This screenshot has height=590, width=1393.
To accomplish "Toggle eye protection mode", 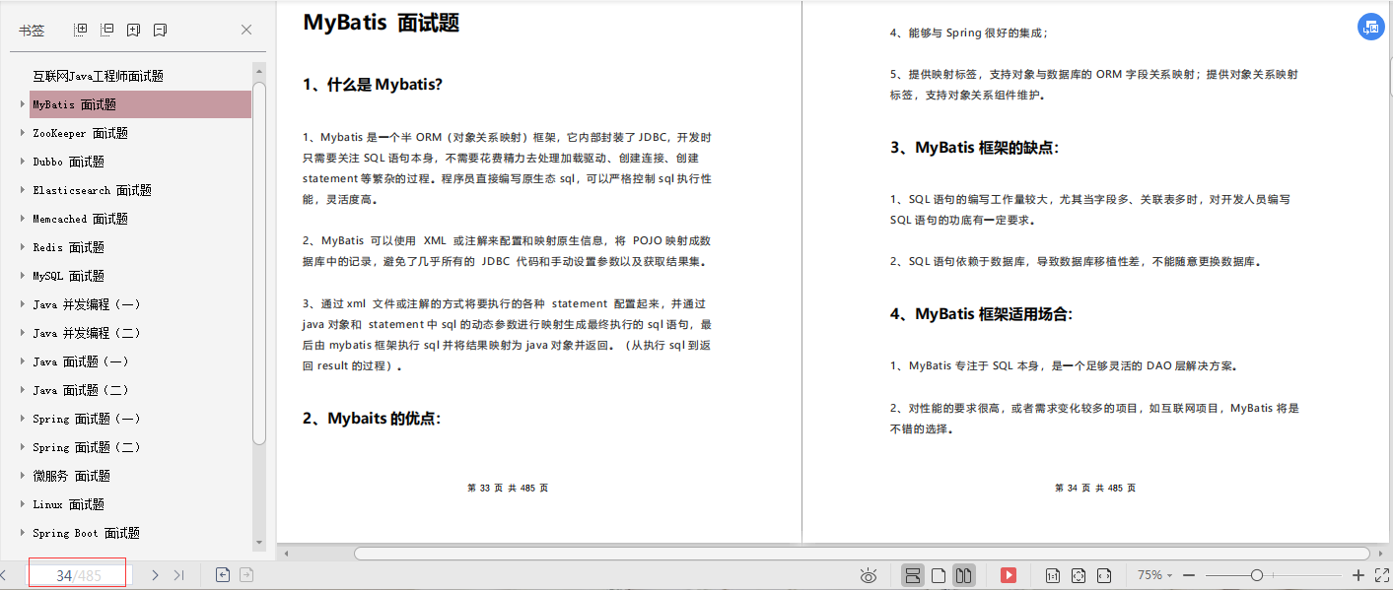I will [x=869, y=575].
